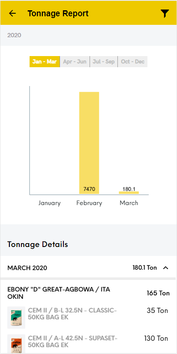Go back using the arrow icon

click(x=12, y=13)
